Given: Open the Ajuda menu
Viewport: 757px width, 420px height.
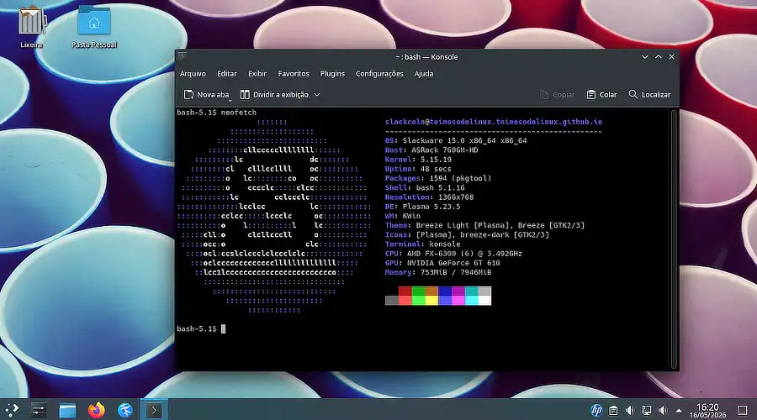Looking at the screenshot, I should point(423,74).
